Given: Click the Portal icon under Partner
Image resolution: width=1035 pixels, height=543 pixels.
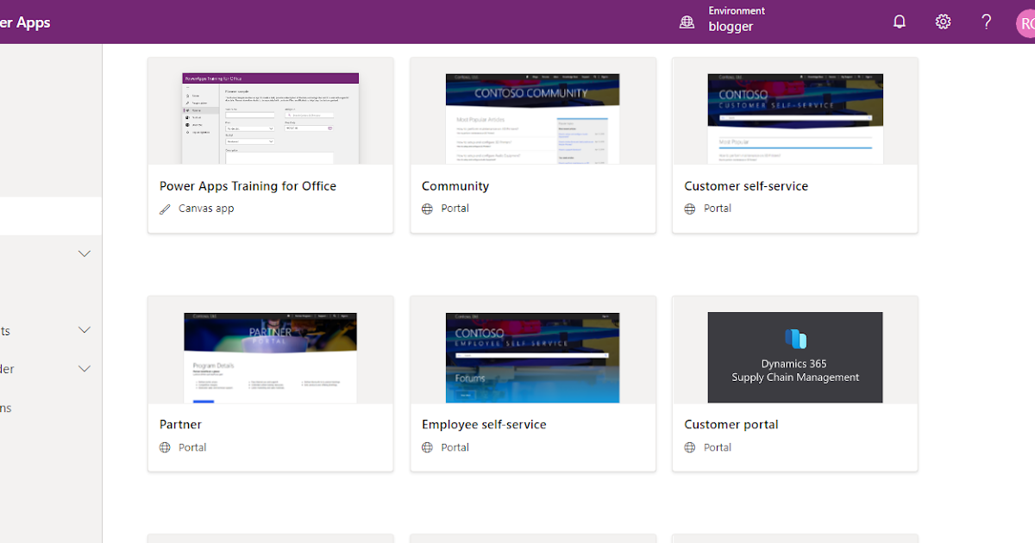Looking at the screenshot, I should click(x=164, y=447).
